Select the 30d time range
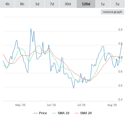The image size is (125, 120). [68, 4]
